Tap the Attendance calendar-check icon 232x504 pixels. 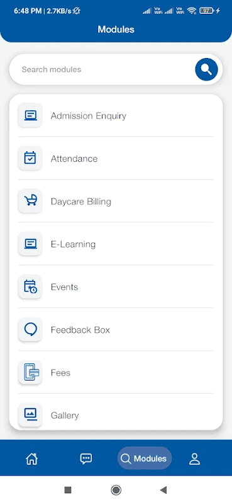[30, 158]
